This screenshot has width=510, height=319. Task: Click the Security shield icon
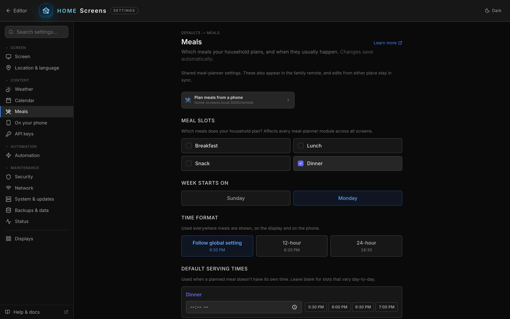(x=9, y=177)
